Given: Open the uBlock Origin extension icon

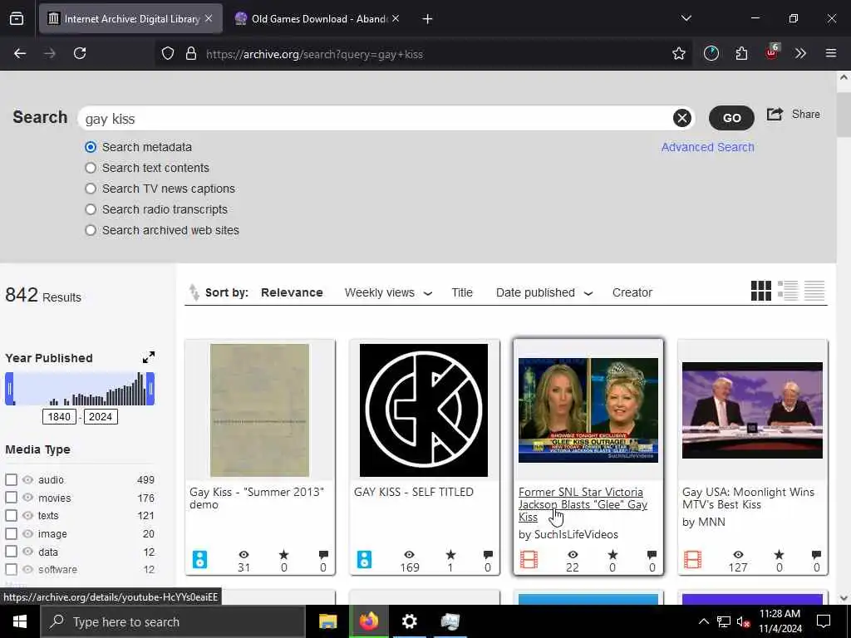Looking at the screenshot, I should tap(772, 52).
